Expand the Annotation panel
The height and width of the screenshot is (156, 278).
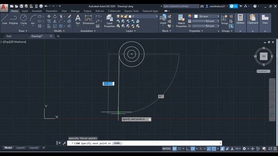coord(88,31)
